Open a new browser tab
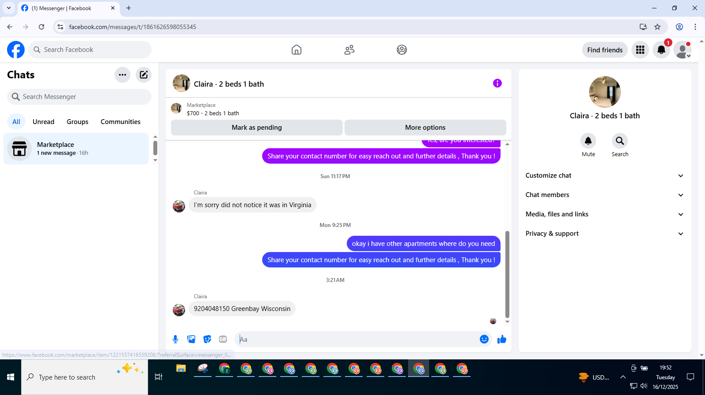 pyautogui.click(x=129, y=8)
